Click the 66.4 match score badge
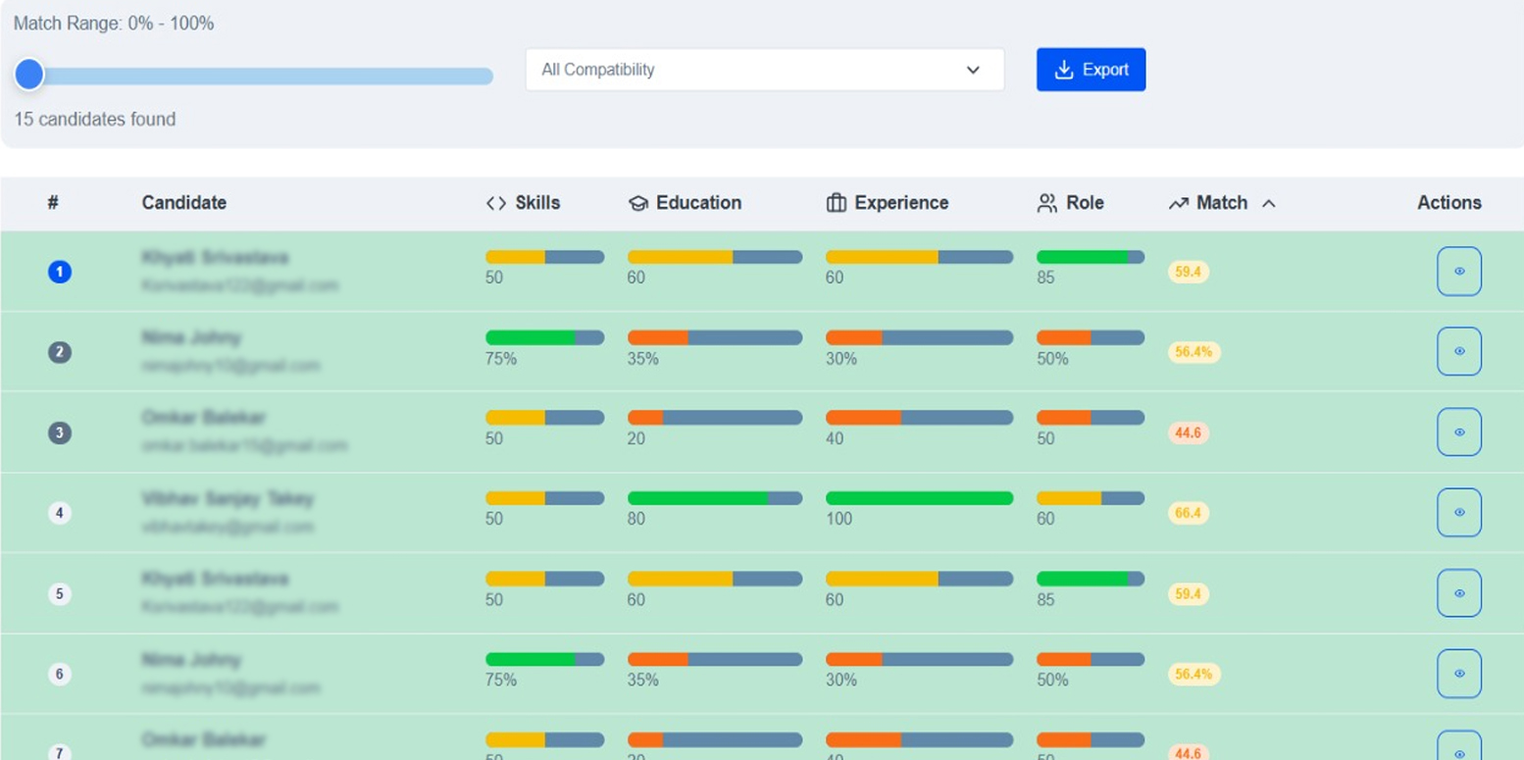The height and width of the screenshot is (760, 1524). click(x=1188, y=513)
